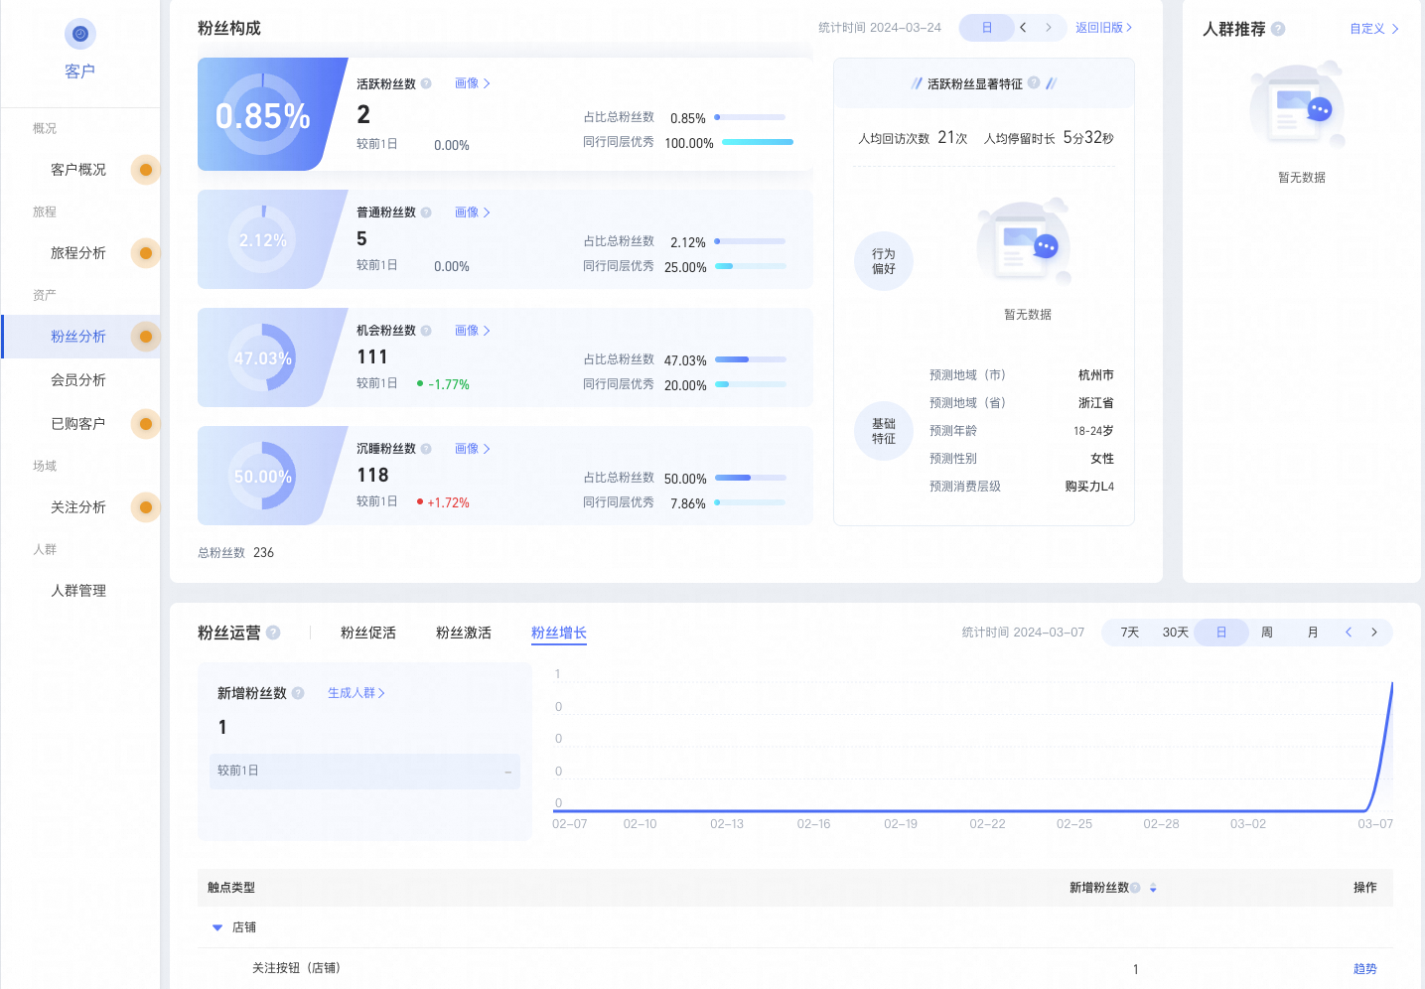Viewport: 1425px width, 989px height.
Task: Open 画像 for 机会粉丝数
Action: (x=473, y=331)
